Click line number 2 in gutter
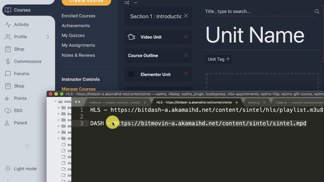The image size is (324, 182). [82, 117]
